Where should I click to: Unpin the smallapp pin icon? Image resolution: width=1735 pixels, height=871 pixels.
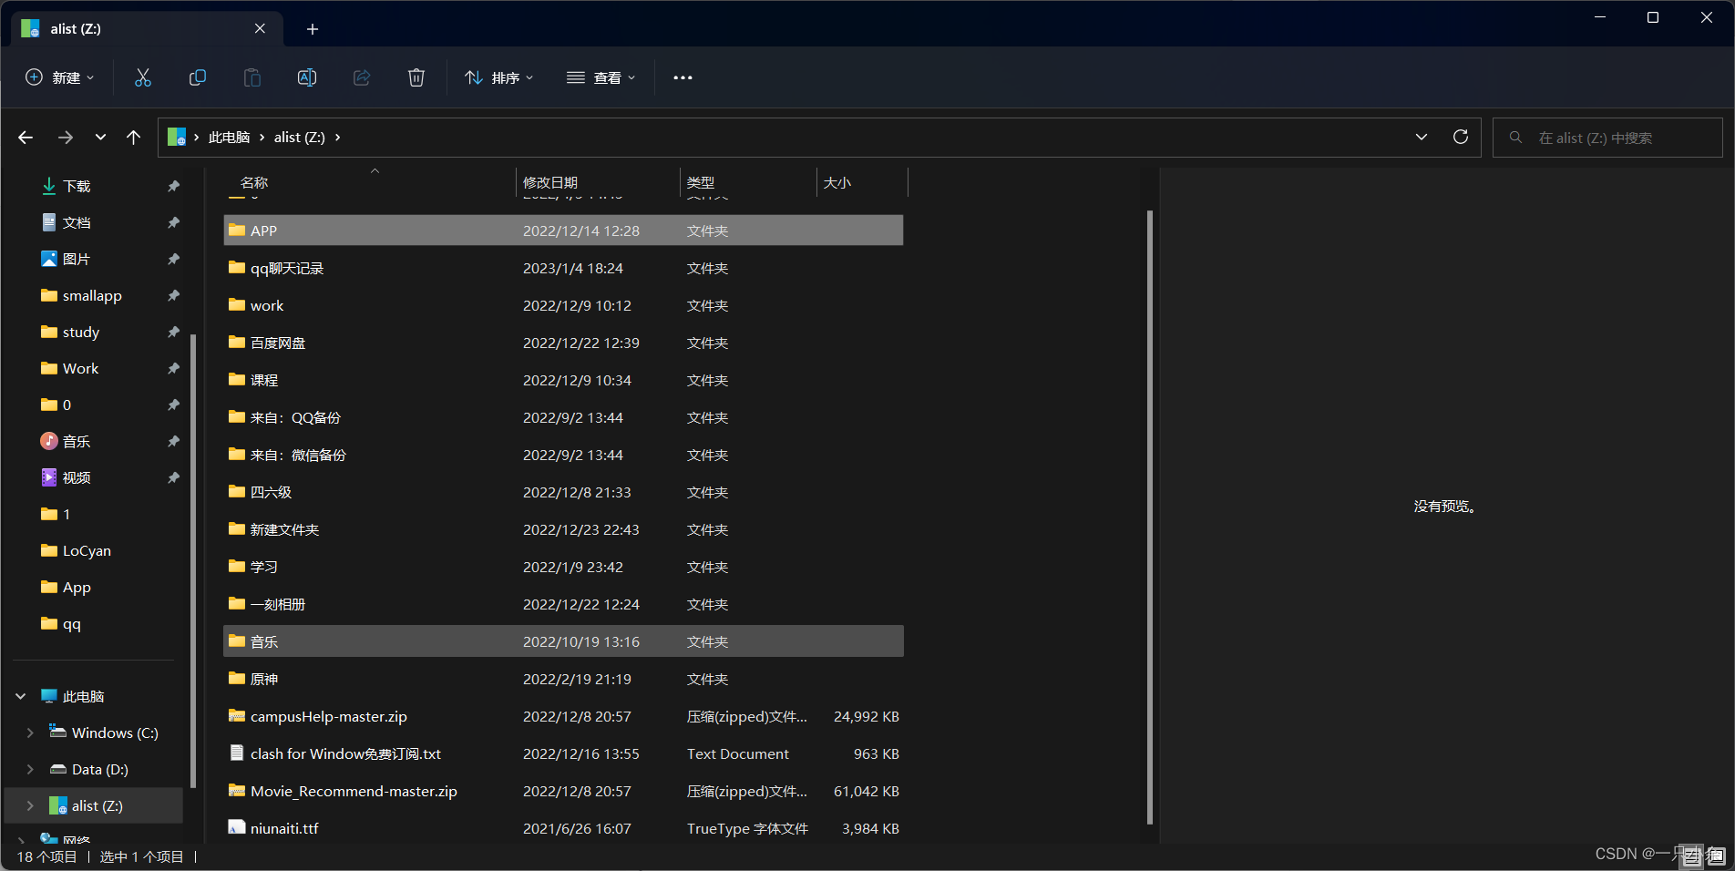(173, 295)
